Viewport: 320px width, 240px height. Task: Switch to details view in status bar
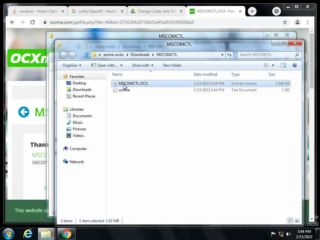tap(290, 221)
